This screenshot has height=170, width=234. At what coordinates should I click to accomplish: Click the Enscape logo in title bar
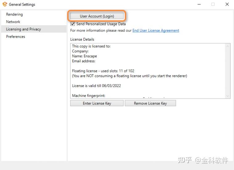point(5,4)
